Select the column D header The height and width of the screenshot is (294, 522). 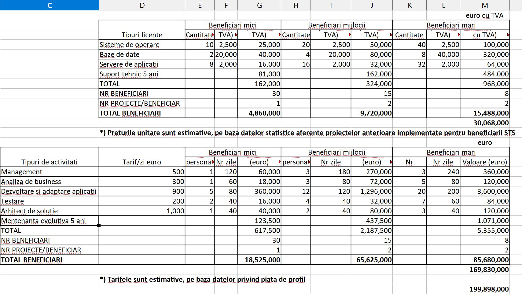(142, 5)
